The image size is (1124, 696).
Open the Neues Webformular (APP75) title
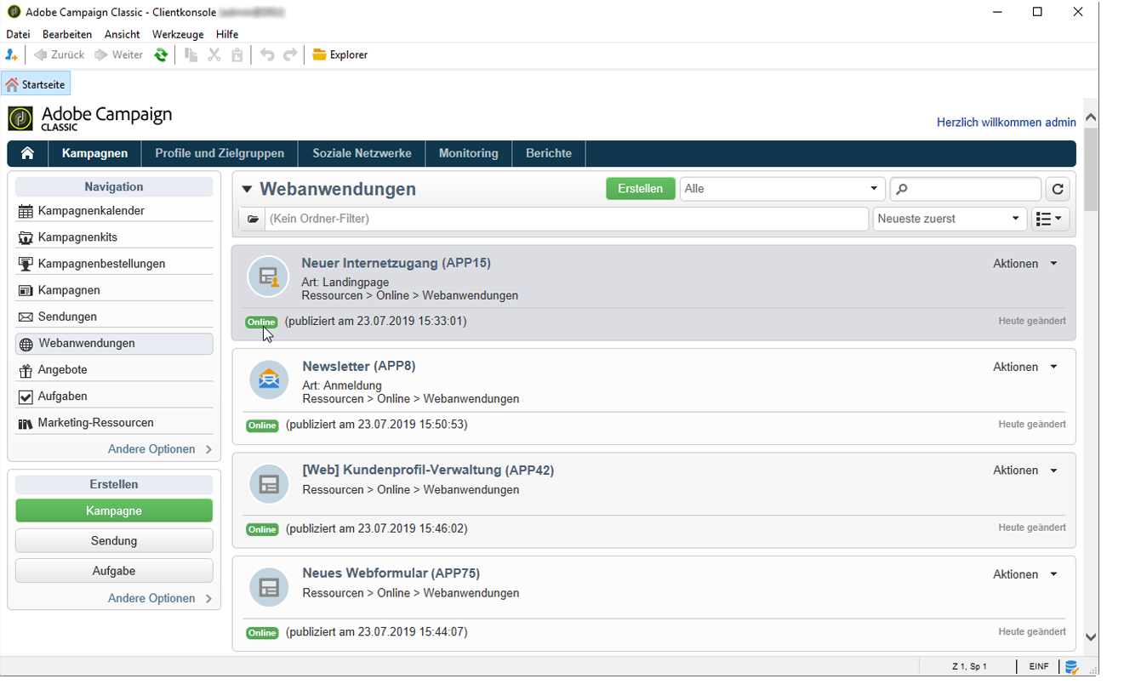pos(391,573)
